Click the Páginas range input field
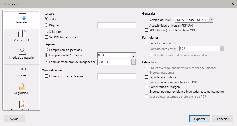 pos(116,25)
